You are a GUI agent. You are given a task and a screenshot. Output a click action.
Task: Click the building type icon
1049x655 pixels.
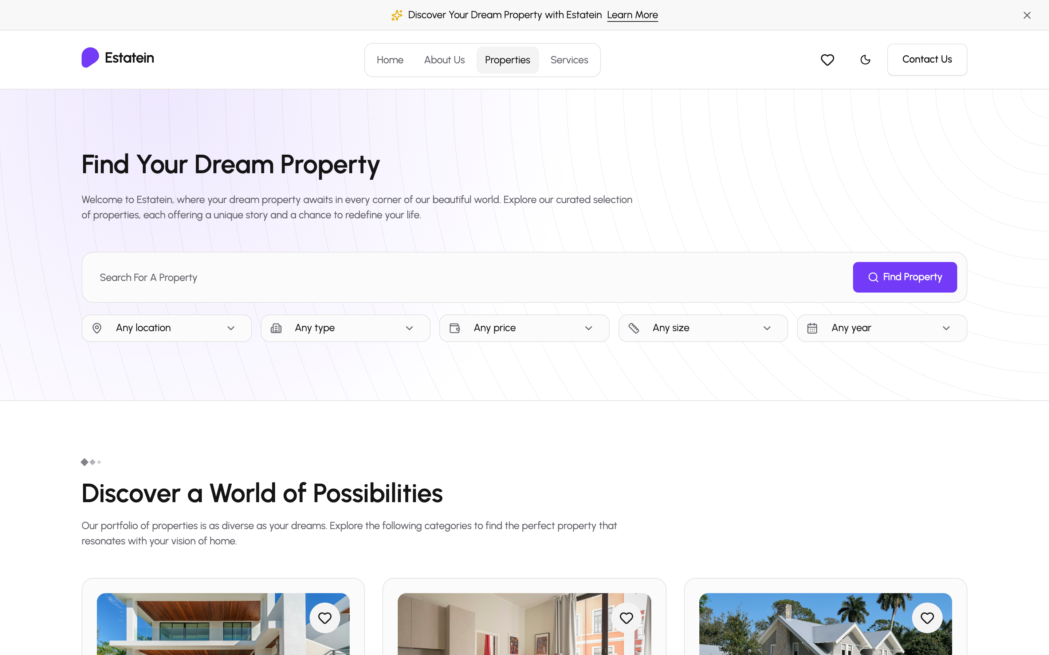[x=276, y=328]
